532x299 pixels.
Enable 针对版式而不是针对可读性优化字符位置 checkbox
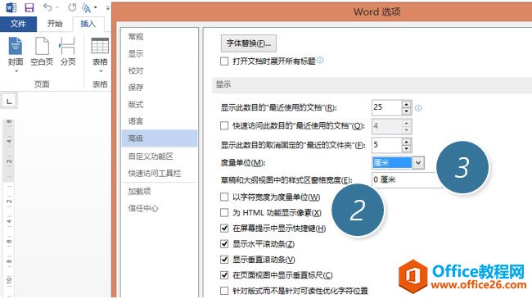pos(224,291)
